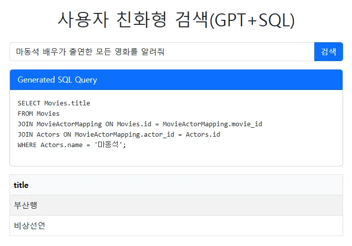
Task: Click the blue 검색 button
Action: pyautogui.click(x=328, y=52)
